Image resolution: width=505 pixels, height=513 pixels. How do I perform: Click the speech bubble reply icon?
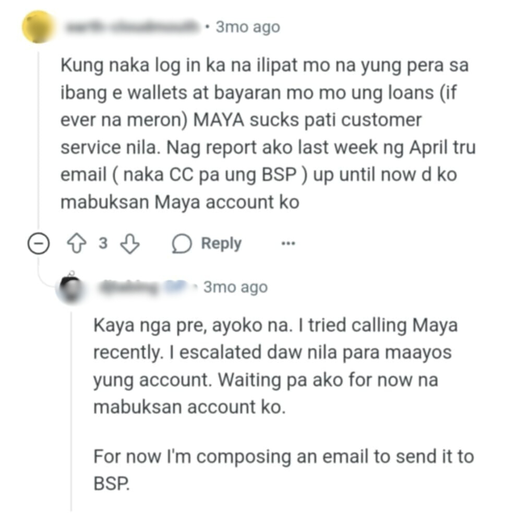pyautogui.click(x=182, y=244)
